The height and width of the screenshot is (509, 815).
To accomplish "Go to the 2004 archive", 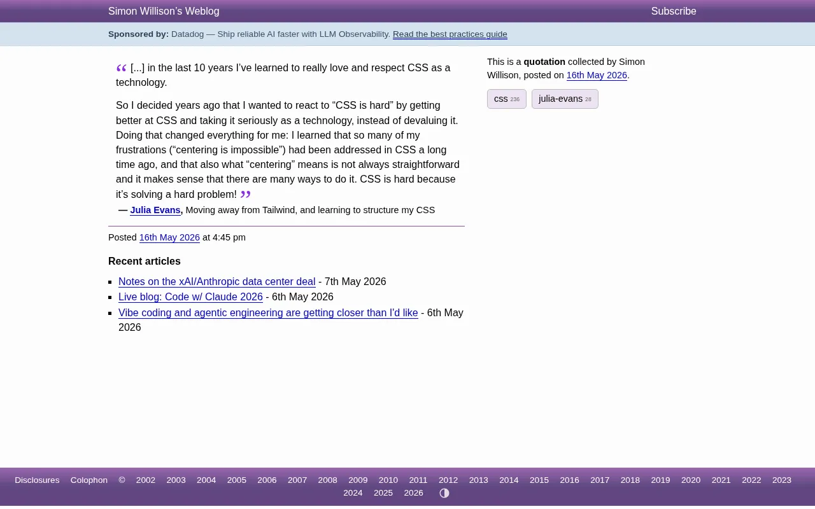I will (x=206, y=480).
